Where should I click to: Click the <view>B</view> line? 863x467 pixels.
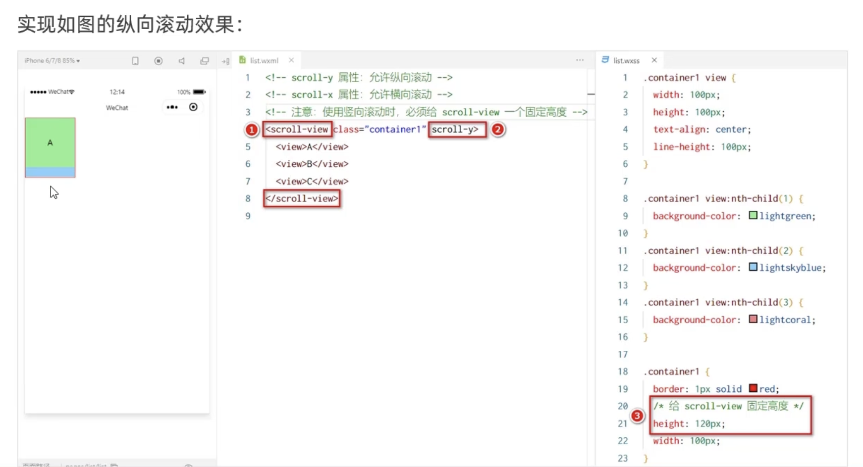click(312, 164)
